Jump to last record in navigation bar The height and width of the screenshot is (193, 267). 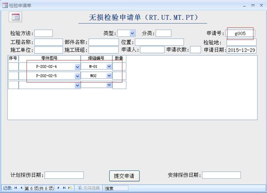[x=64, y=188]
